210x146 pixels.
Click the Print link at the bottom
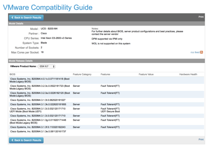pyautogui.click(x=201, y=139)
